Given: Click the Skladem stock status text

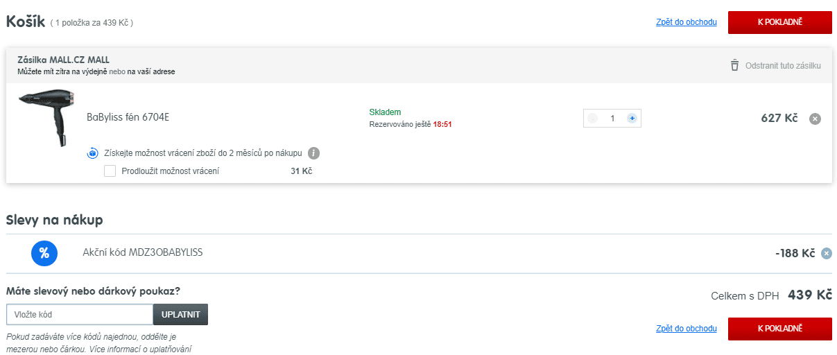Looking at the screenshot, I should click(385, 112).
